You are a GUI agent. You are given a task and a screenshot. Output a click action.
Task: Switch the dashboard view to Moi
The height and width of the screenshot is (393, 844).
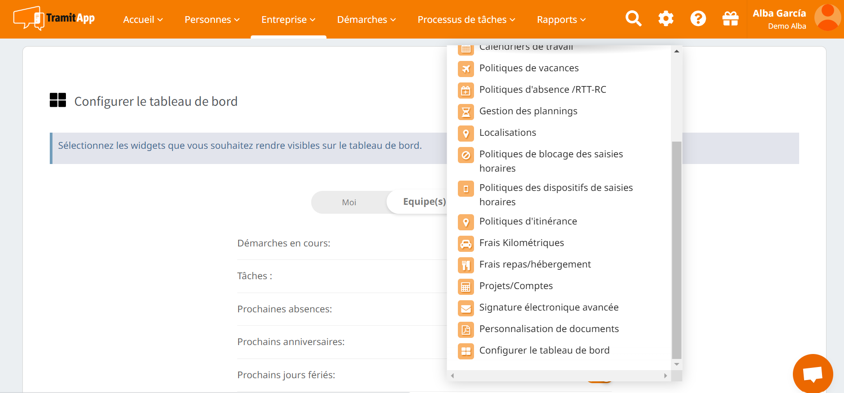[x=349, y=203]
